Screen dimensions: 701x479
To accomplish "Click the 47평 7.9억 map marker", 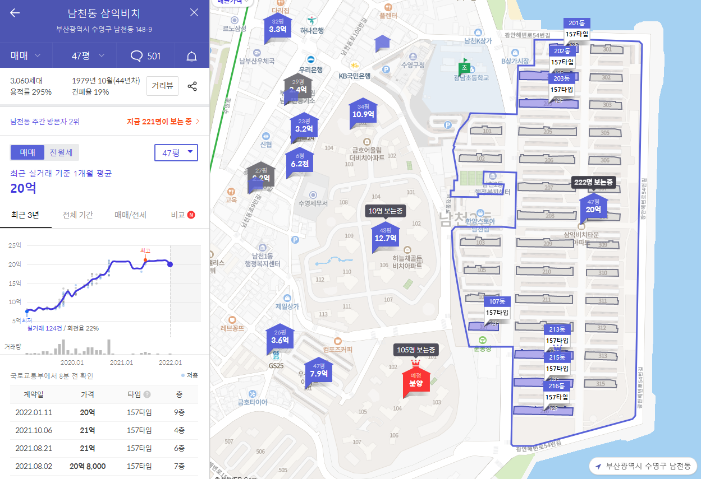I will pos(319,373).
